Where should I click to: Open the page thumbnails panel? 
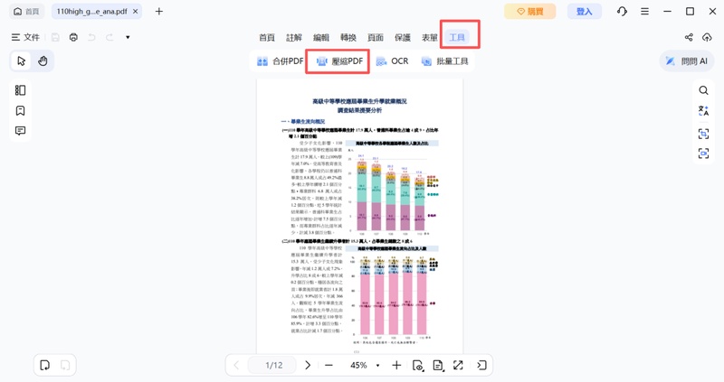coord(20,90)
